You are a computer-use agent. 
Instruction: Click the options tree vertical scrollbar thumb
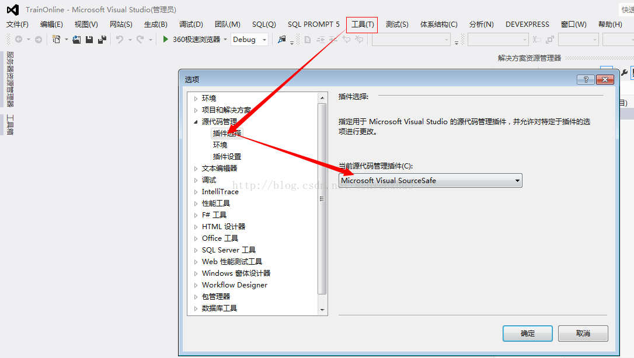322,199
